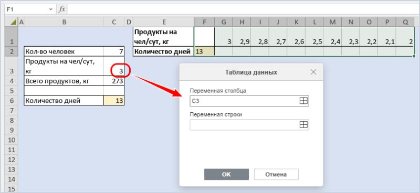Click cell with value 2,9
The height and width of the screenshot is (193, 420).
coord(241,37)
